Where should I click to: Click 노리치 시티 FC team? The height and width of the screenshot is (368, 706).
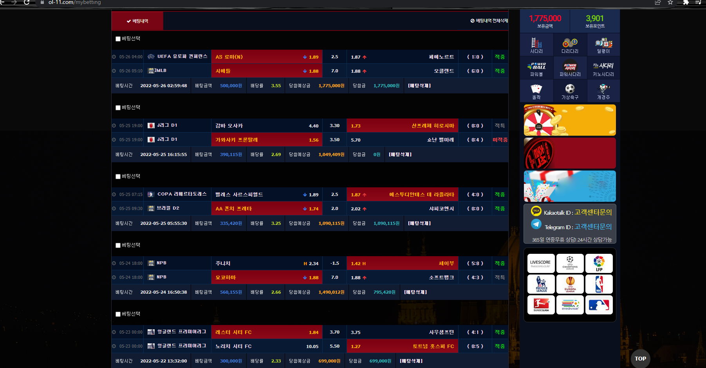234,346
